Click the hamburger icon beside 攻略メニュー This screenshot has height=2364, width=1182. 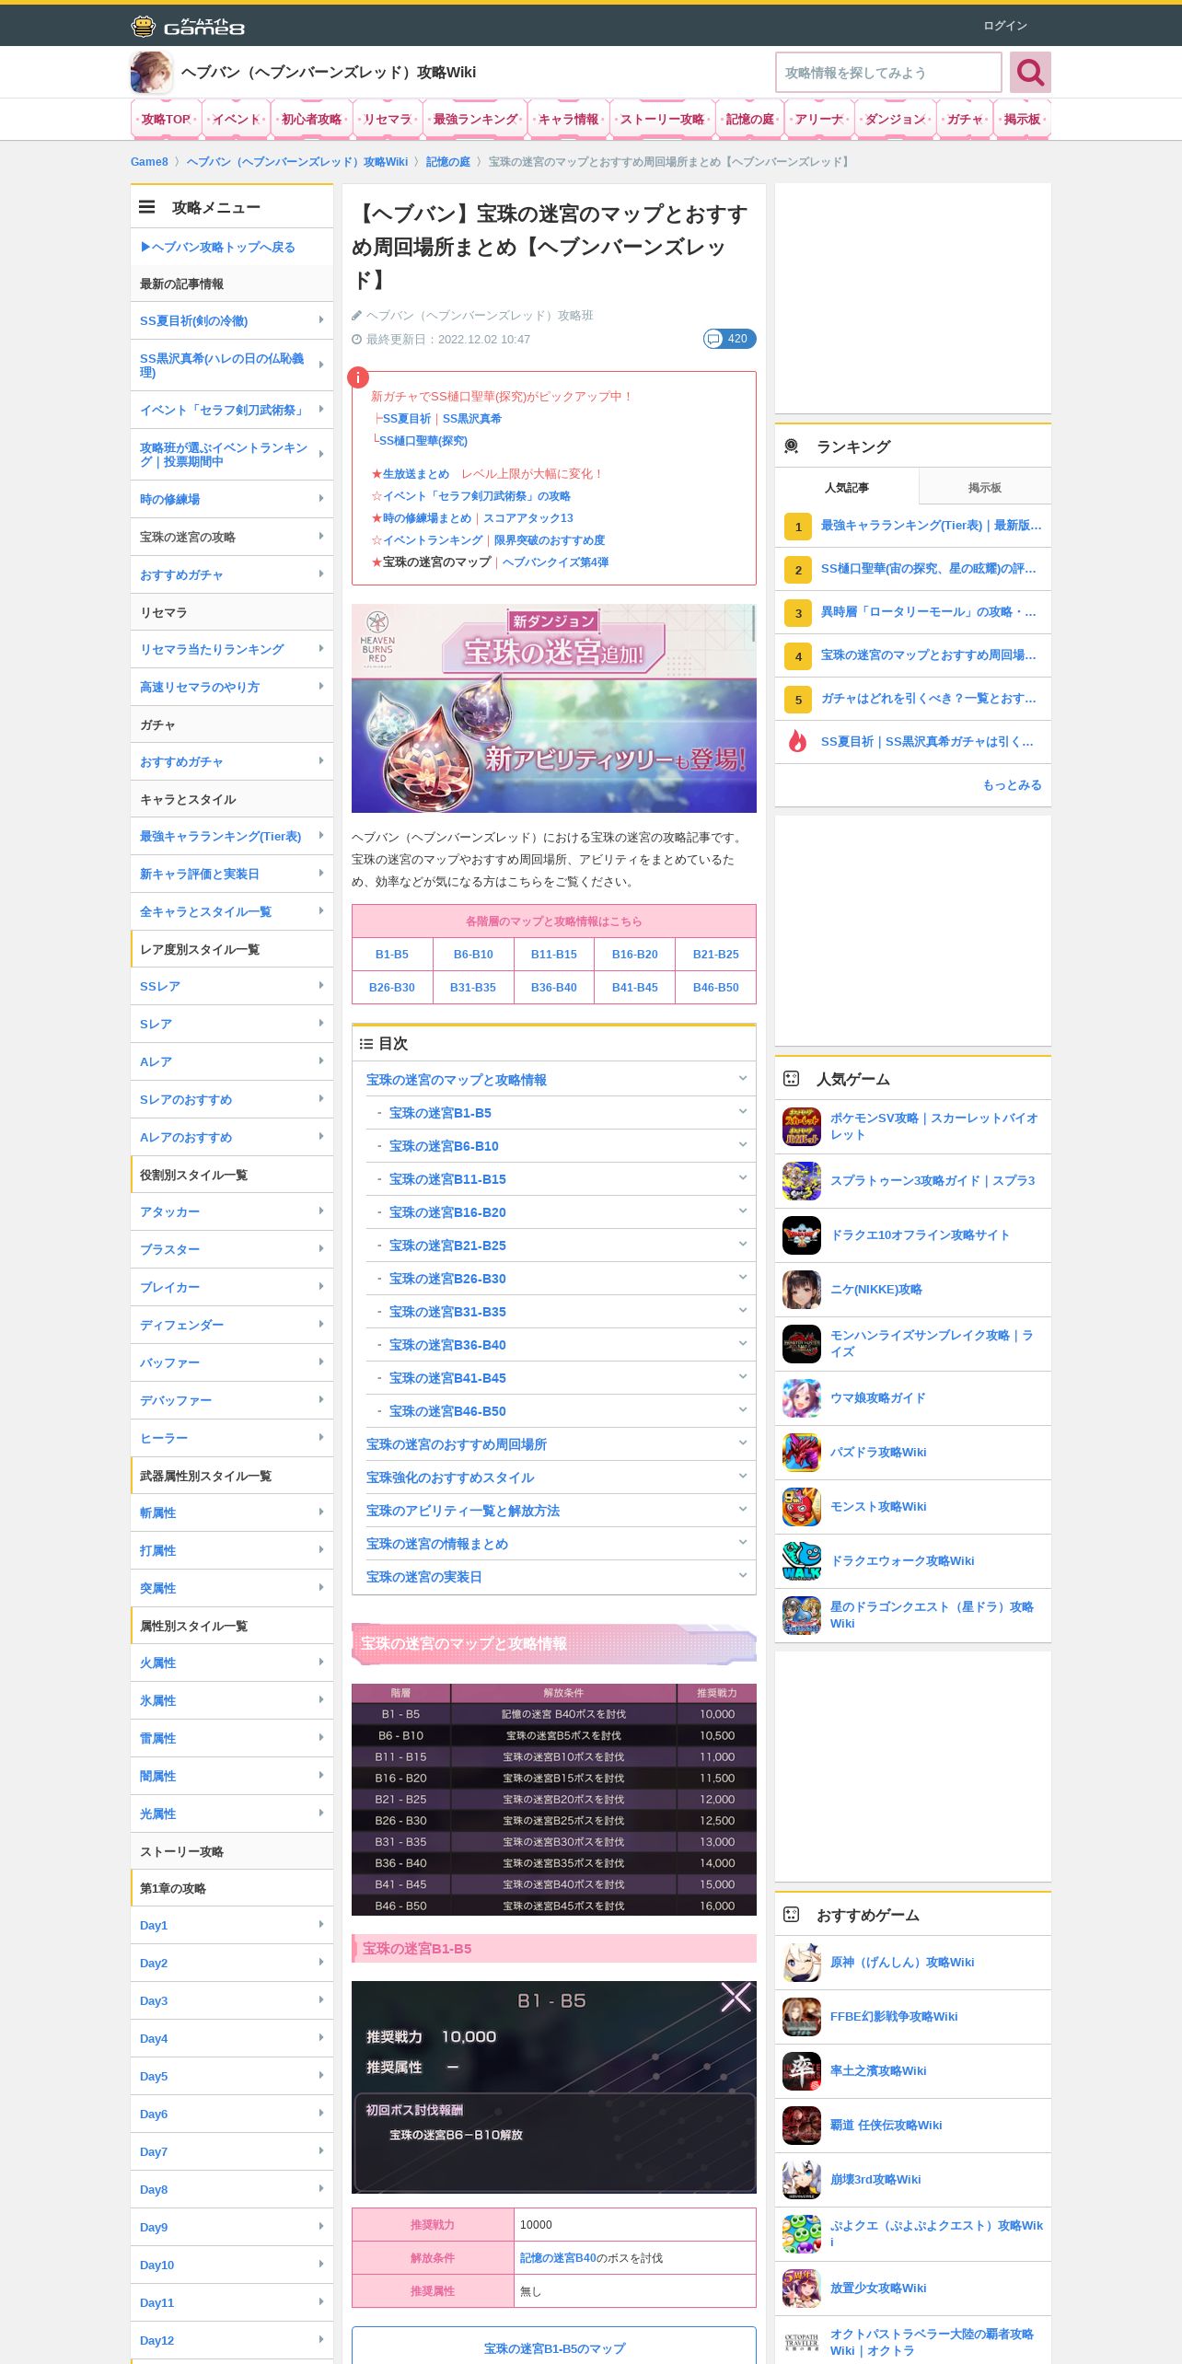147,207
